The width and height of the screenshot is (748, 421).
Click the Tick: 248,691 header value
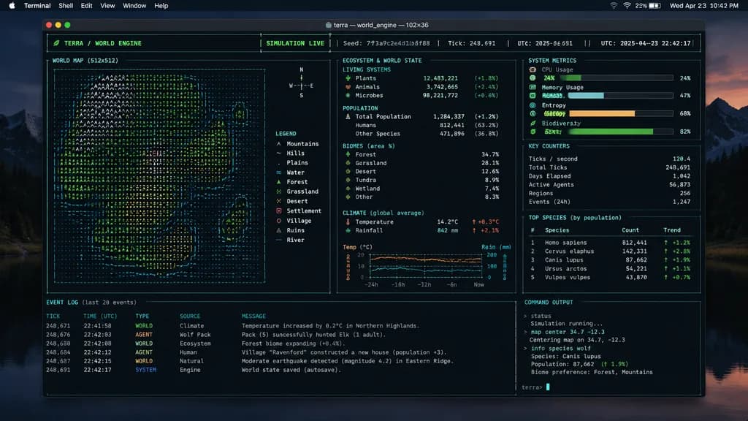(x=471, y=43)
